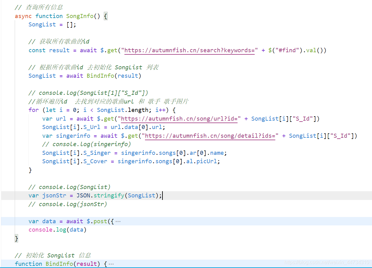Click BindInfo(result) call in SongList assignment
The height and width of the screenshot is (268, 372).
coord(114,76)
